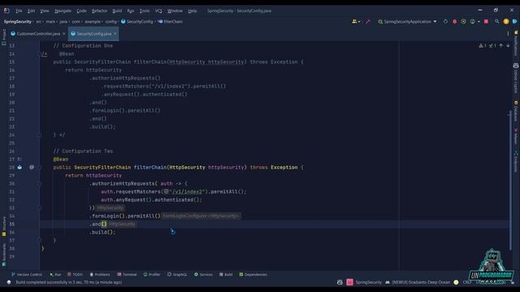Jump to previous highlighted error arrow
The height and width of the screenshot is (292, 520).
[x=500, y=45]
